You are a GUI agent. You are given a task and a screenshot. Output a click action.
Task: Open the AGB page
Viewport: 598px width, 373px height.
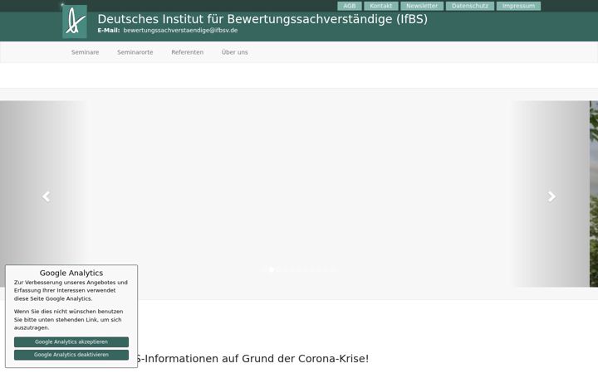pyautogui.click(x=350, y=6)
